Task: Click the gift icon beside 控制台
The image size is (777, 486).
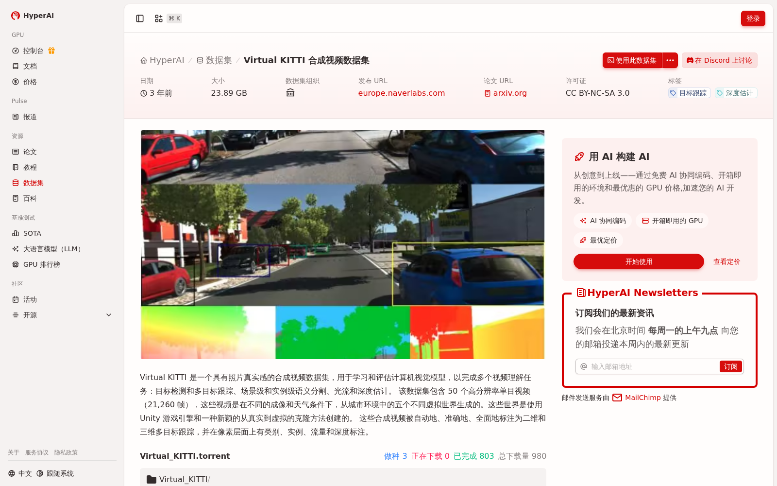Action: (x=51, y=51)
